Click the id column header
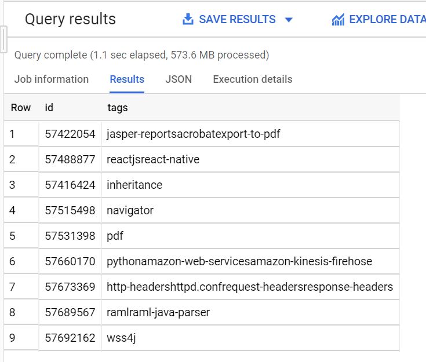Viewport: 426px width, 362px height. (49, 108)
